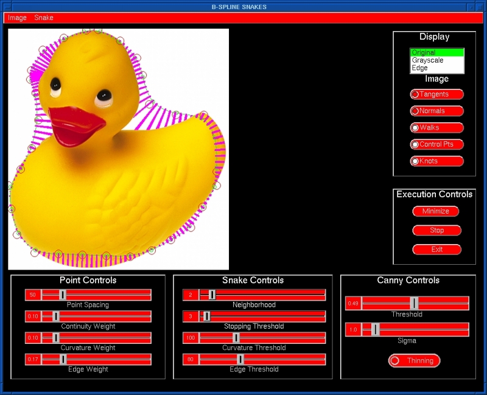Open the Image menu

(17, 18)
